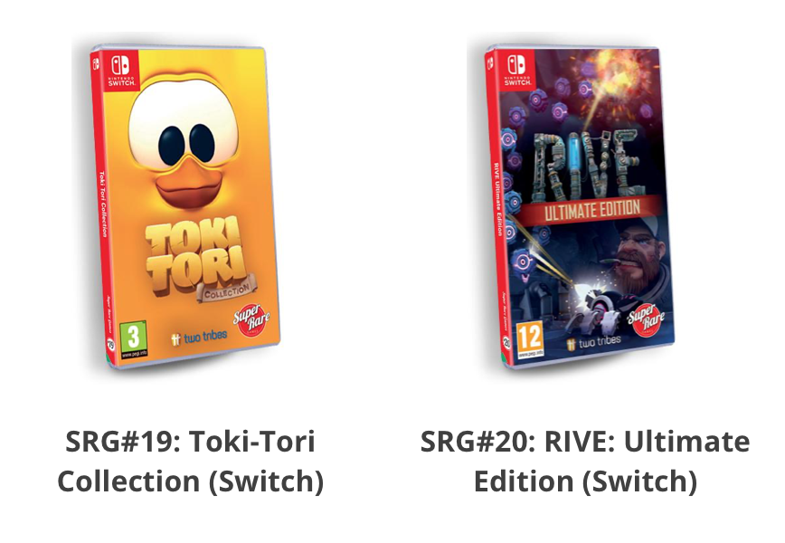Viewport: 785px width, 543px height.
Task: Click the Collection wooden plank label
Action: [227, 289]
